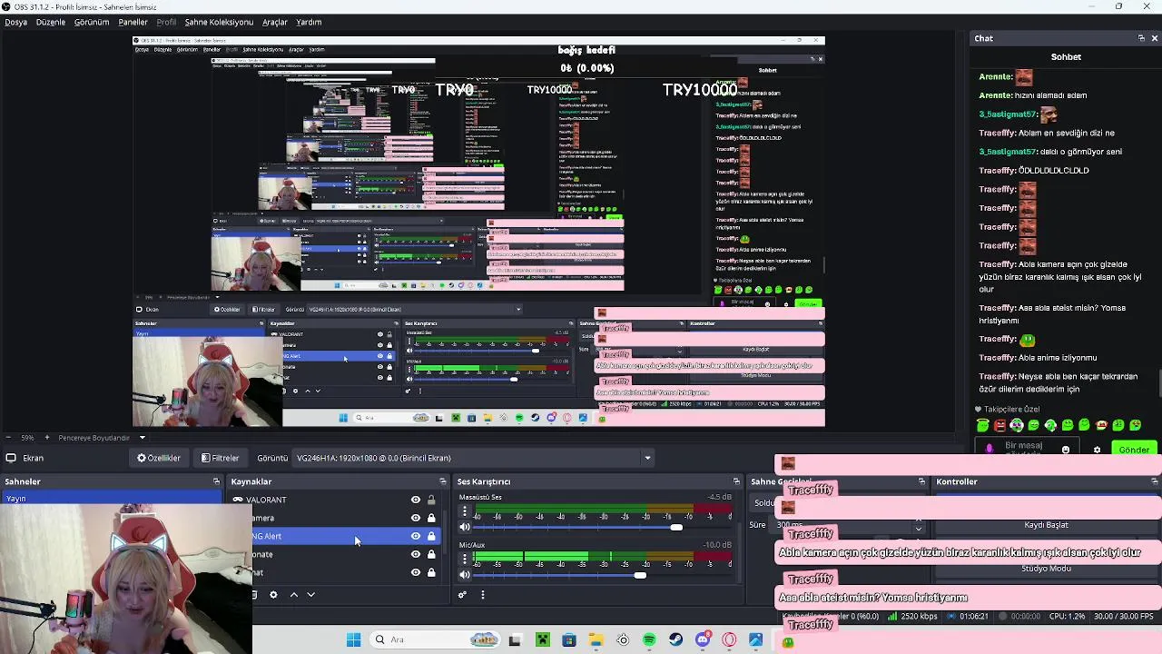Open Mic/Aux options menu dots
Viewport: 1162px width, 654px height.
[x=465, y=559]
